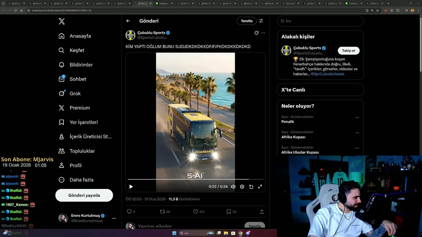Share the post via share icon
422x237 pixels.
point(262,212)
